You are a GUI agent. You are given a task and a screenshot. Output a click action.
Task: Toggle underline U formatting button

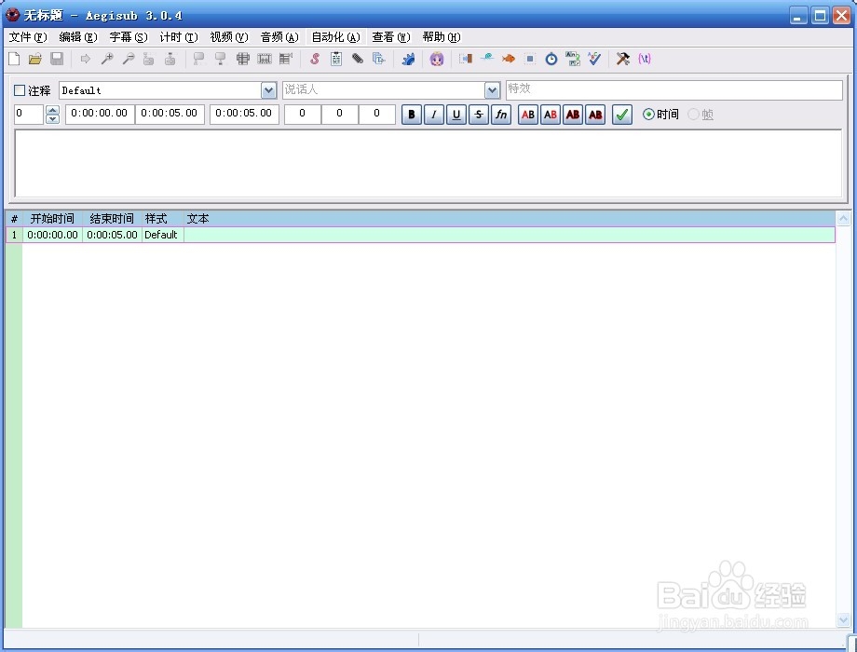(x=456, y=115)
